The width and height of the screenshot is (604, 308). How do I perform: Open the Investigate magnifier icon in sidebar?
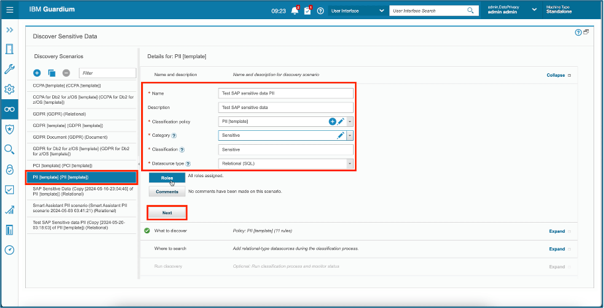coord(10,149)
